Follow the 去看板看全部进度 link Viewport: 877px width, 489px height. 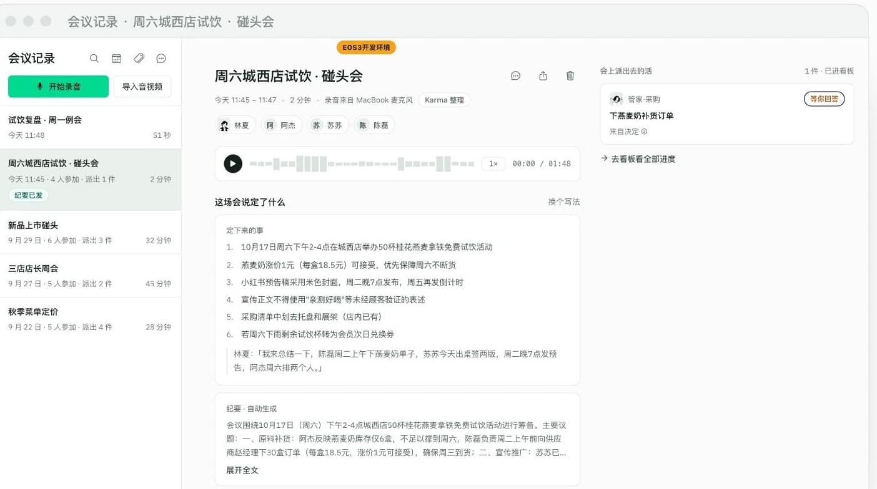click(638, 159)
